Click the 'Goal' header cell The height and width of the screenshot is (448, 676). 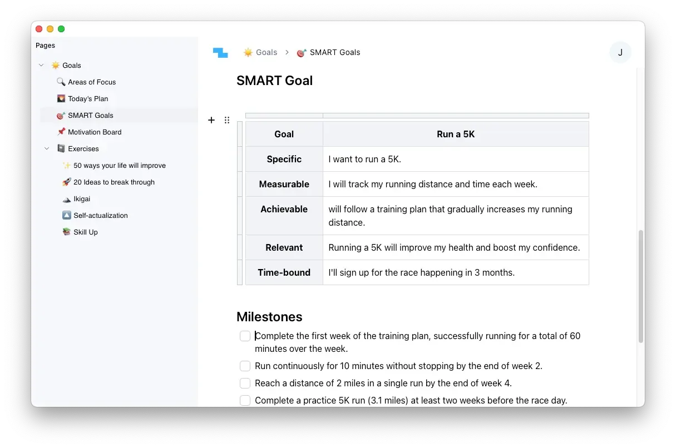coord(284,134)
